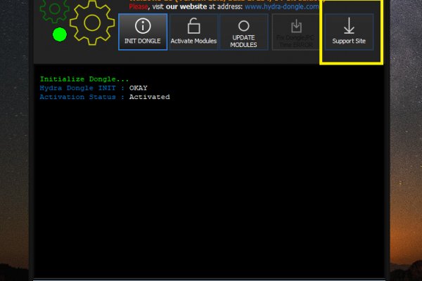This screenshot has width=422, height=281.
Task: Select the Activate Modules button text
Action: [x=193, y=41]
